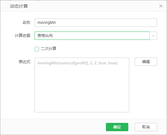167x135 pixels.
Task: Click the dialog header bar beside title
Action: (x=93, y=6)
